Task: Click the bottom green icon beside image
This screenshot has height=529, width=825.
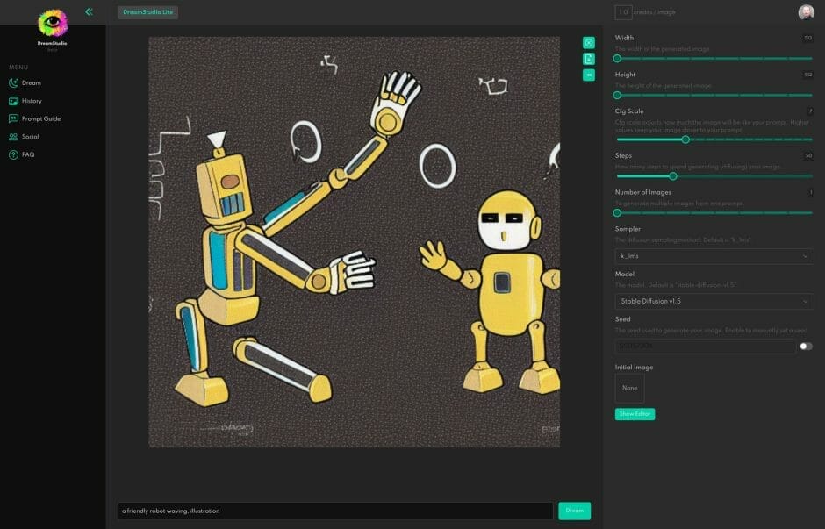Action: (589, 75)
